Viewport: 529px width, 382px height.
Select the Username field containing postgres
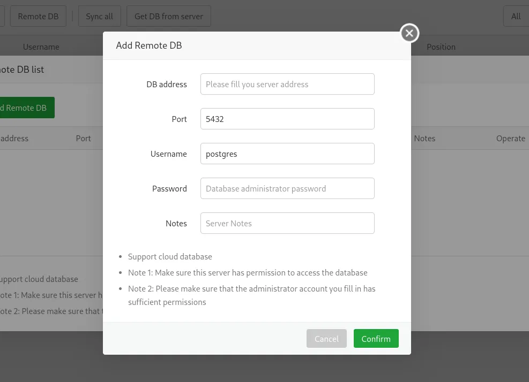[x=287, y=154]
